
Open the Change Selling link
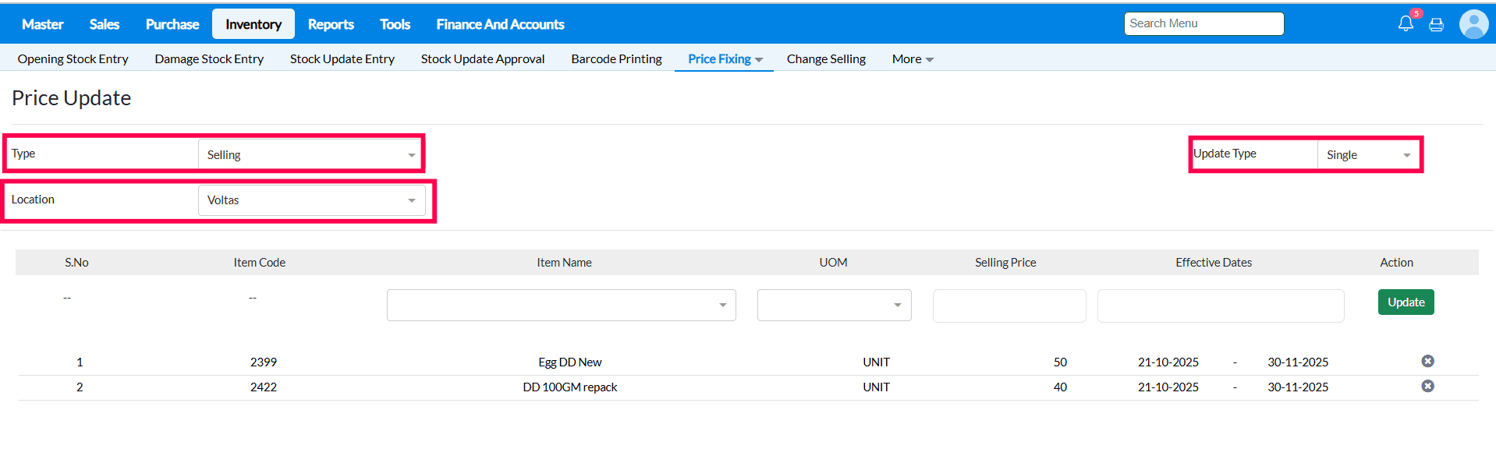pos(826,59)
